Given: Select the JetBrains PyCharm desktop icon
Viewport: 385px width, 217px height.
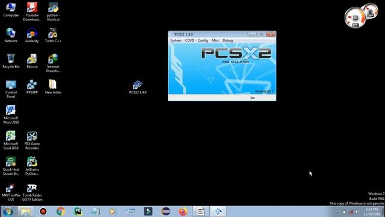Looking at the screenshot, I should (x=32, y=166).
